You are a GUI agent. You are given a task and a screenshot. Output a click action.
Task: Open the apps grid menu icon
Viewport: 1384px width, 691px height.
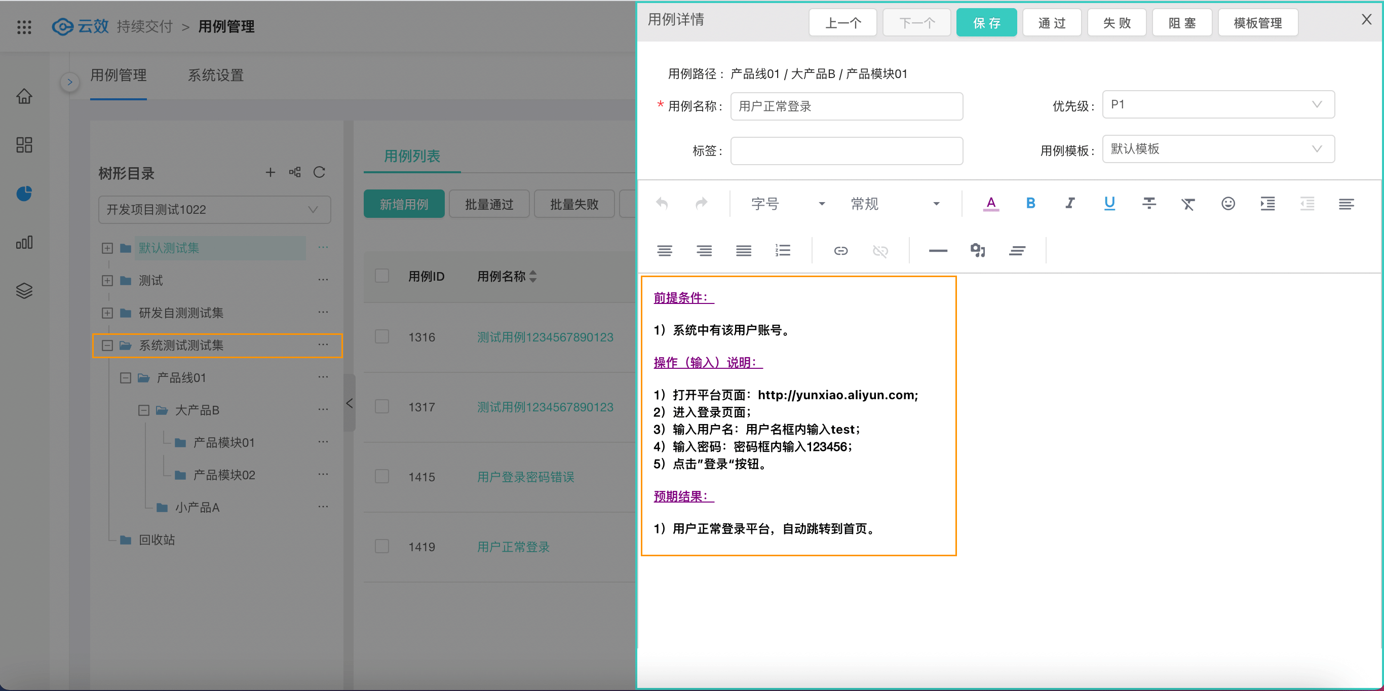(24, 27)
